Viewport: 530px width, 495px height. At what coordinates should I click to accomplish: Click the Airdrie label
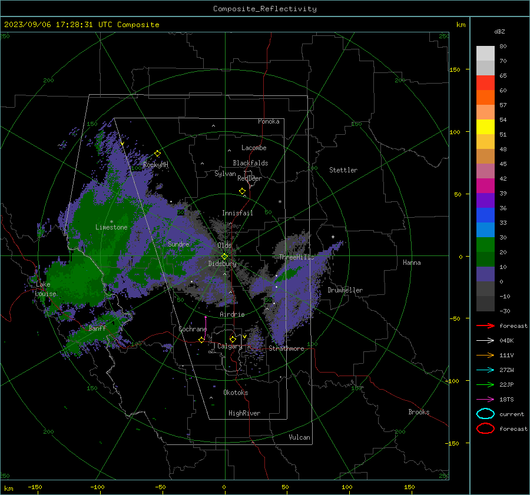[232, 314]
